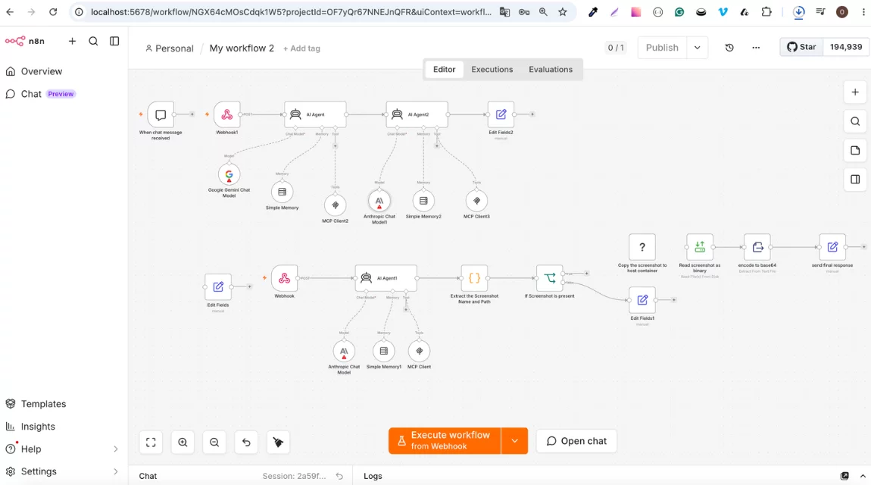Viewport: 871px width, 485px height.
Task: Expand the Settings submenu in sidebar
Action: coord(116,471)
